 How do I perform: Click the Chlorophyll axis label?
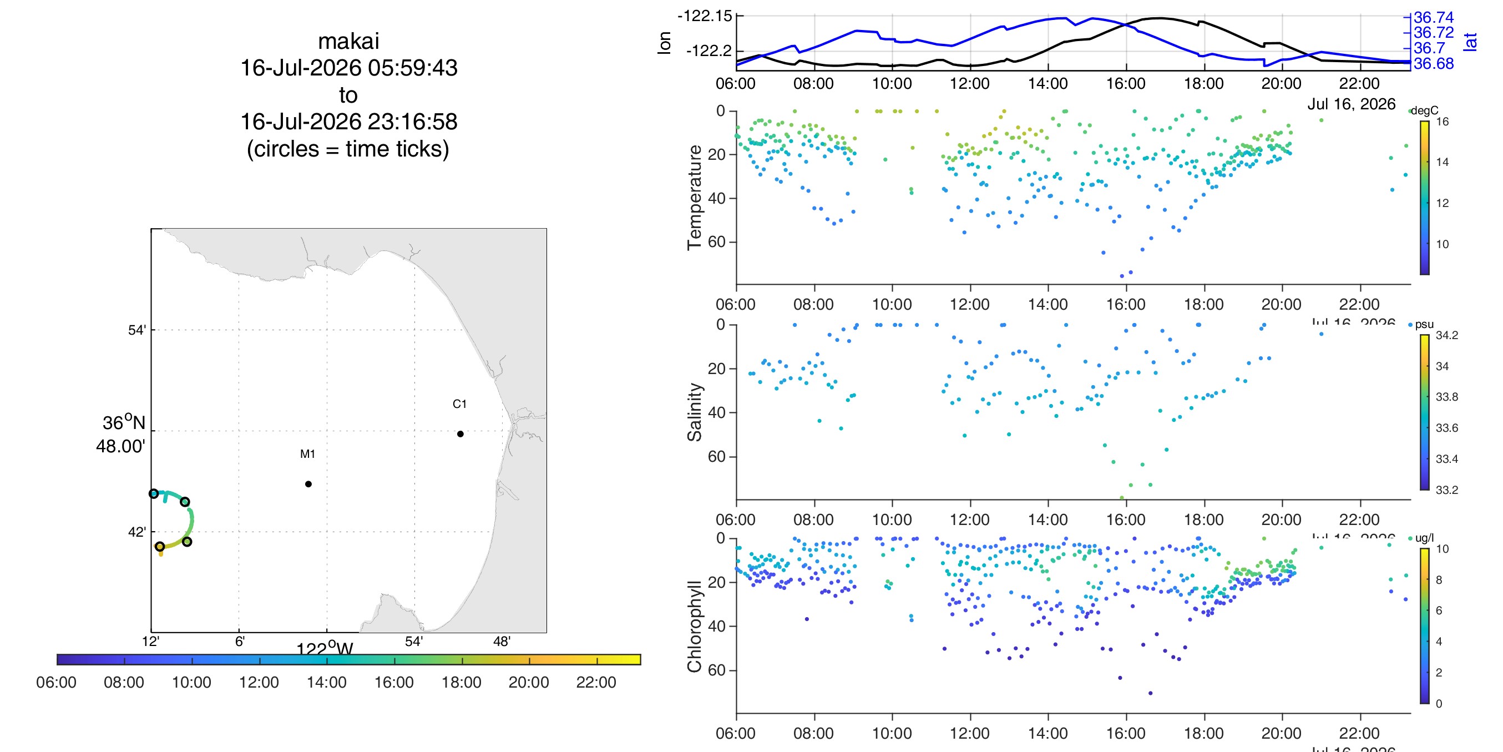click(694, 627)
